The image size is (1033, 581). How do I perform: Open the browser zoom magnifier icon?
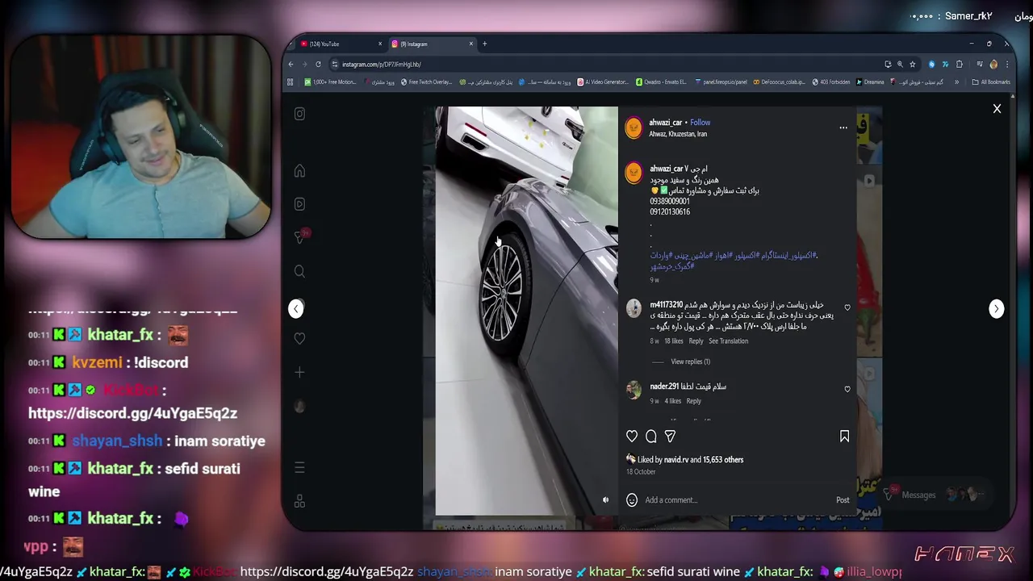point(900,65)
